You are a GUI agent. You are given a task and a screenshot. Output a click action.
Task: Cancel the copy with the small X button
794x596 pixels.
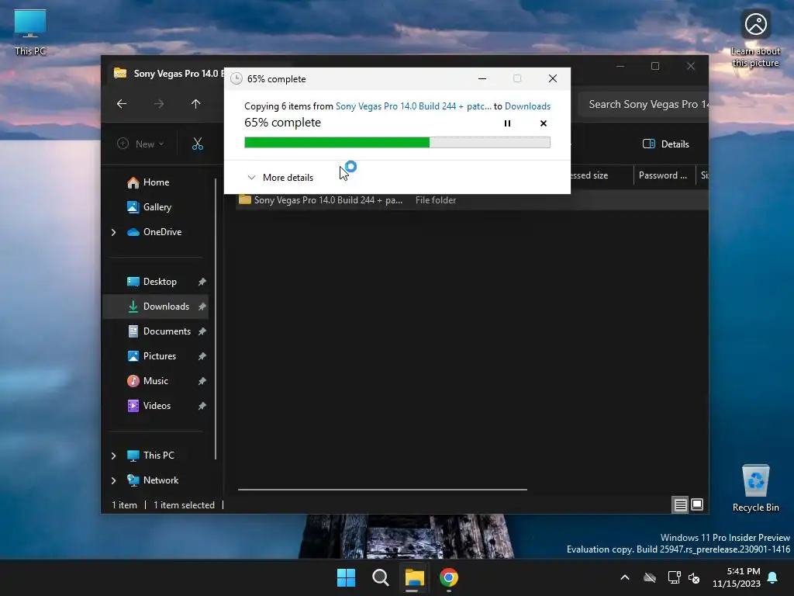pos(544,123)
